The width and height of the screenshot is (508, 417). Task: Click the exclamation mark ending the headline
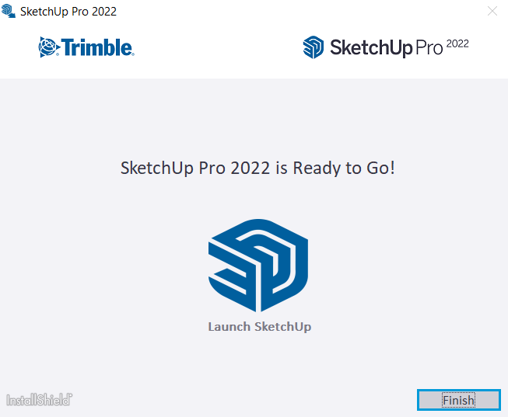(392, 168)
